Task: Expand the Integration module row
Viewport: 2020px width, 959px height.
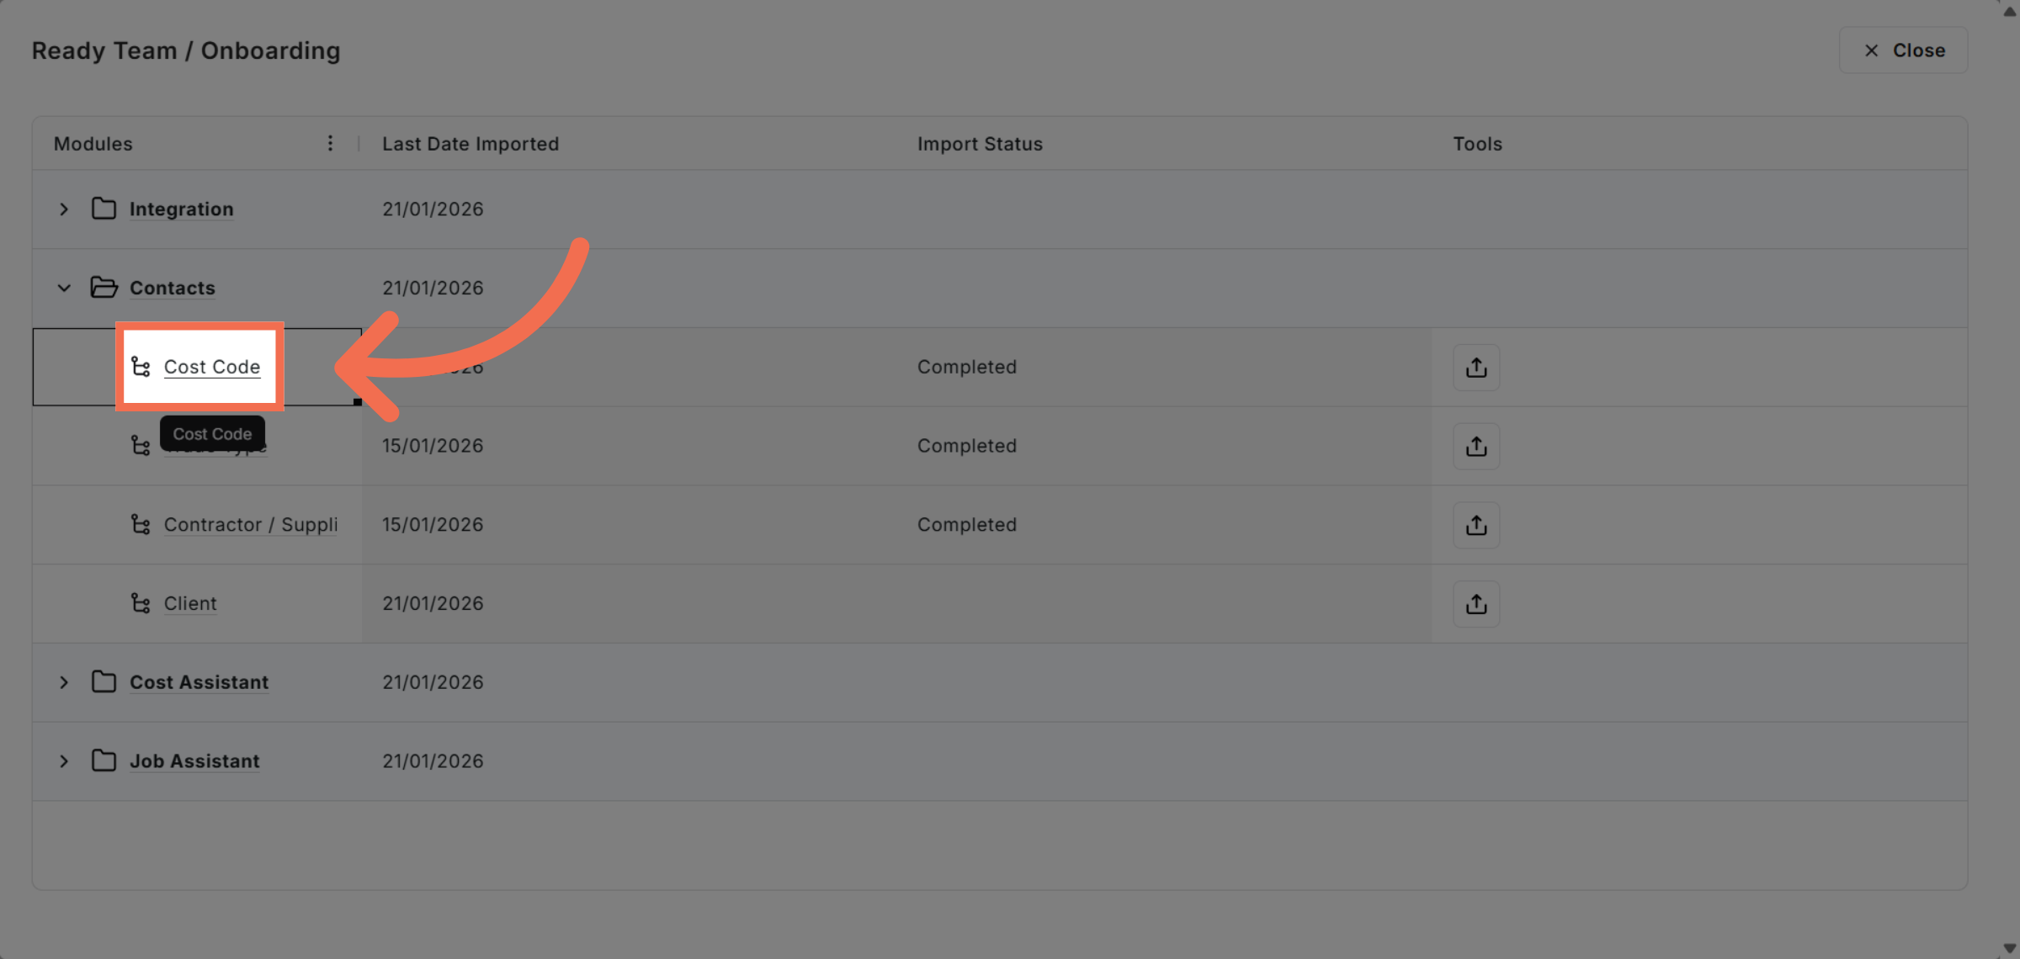Action: click(x=64, y=209)
